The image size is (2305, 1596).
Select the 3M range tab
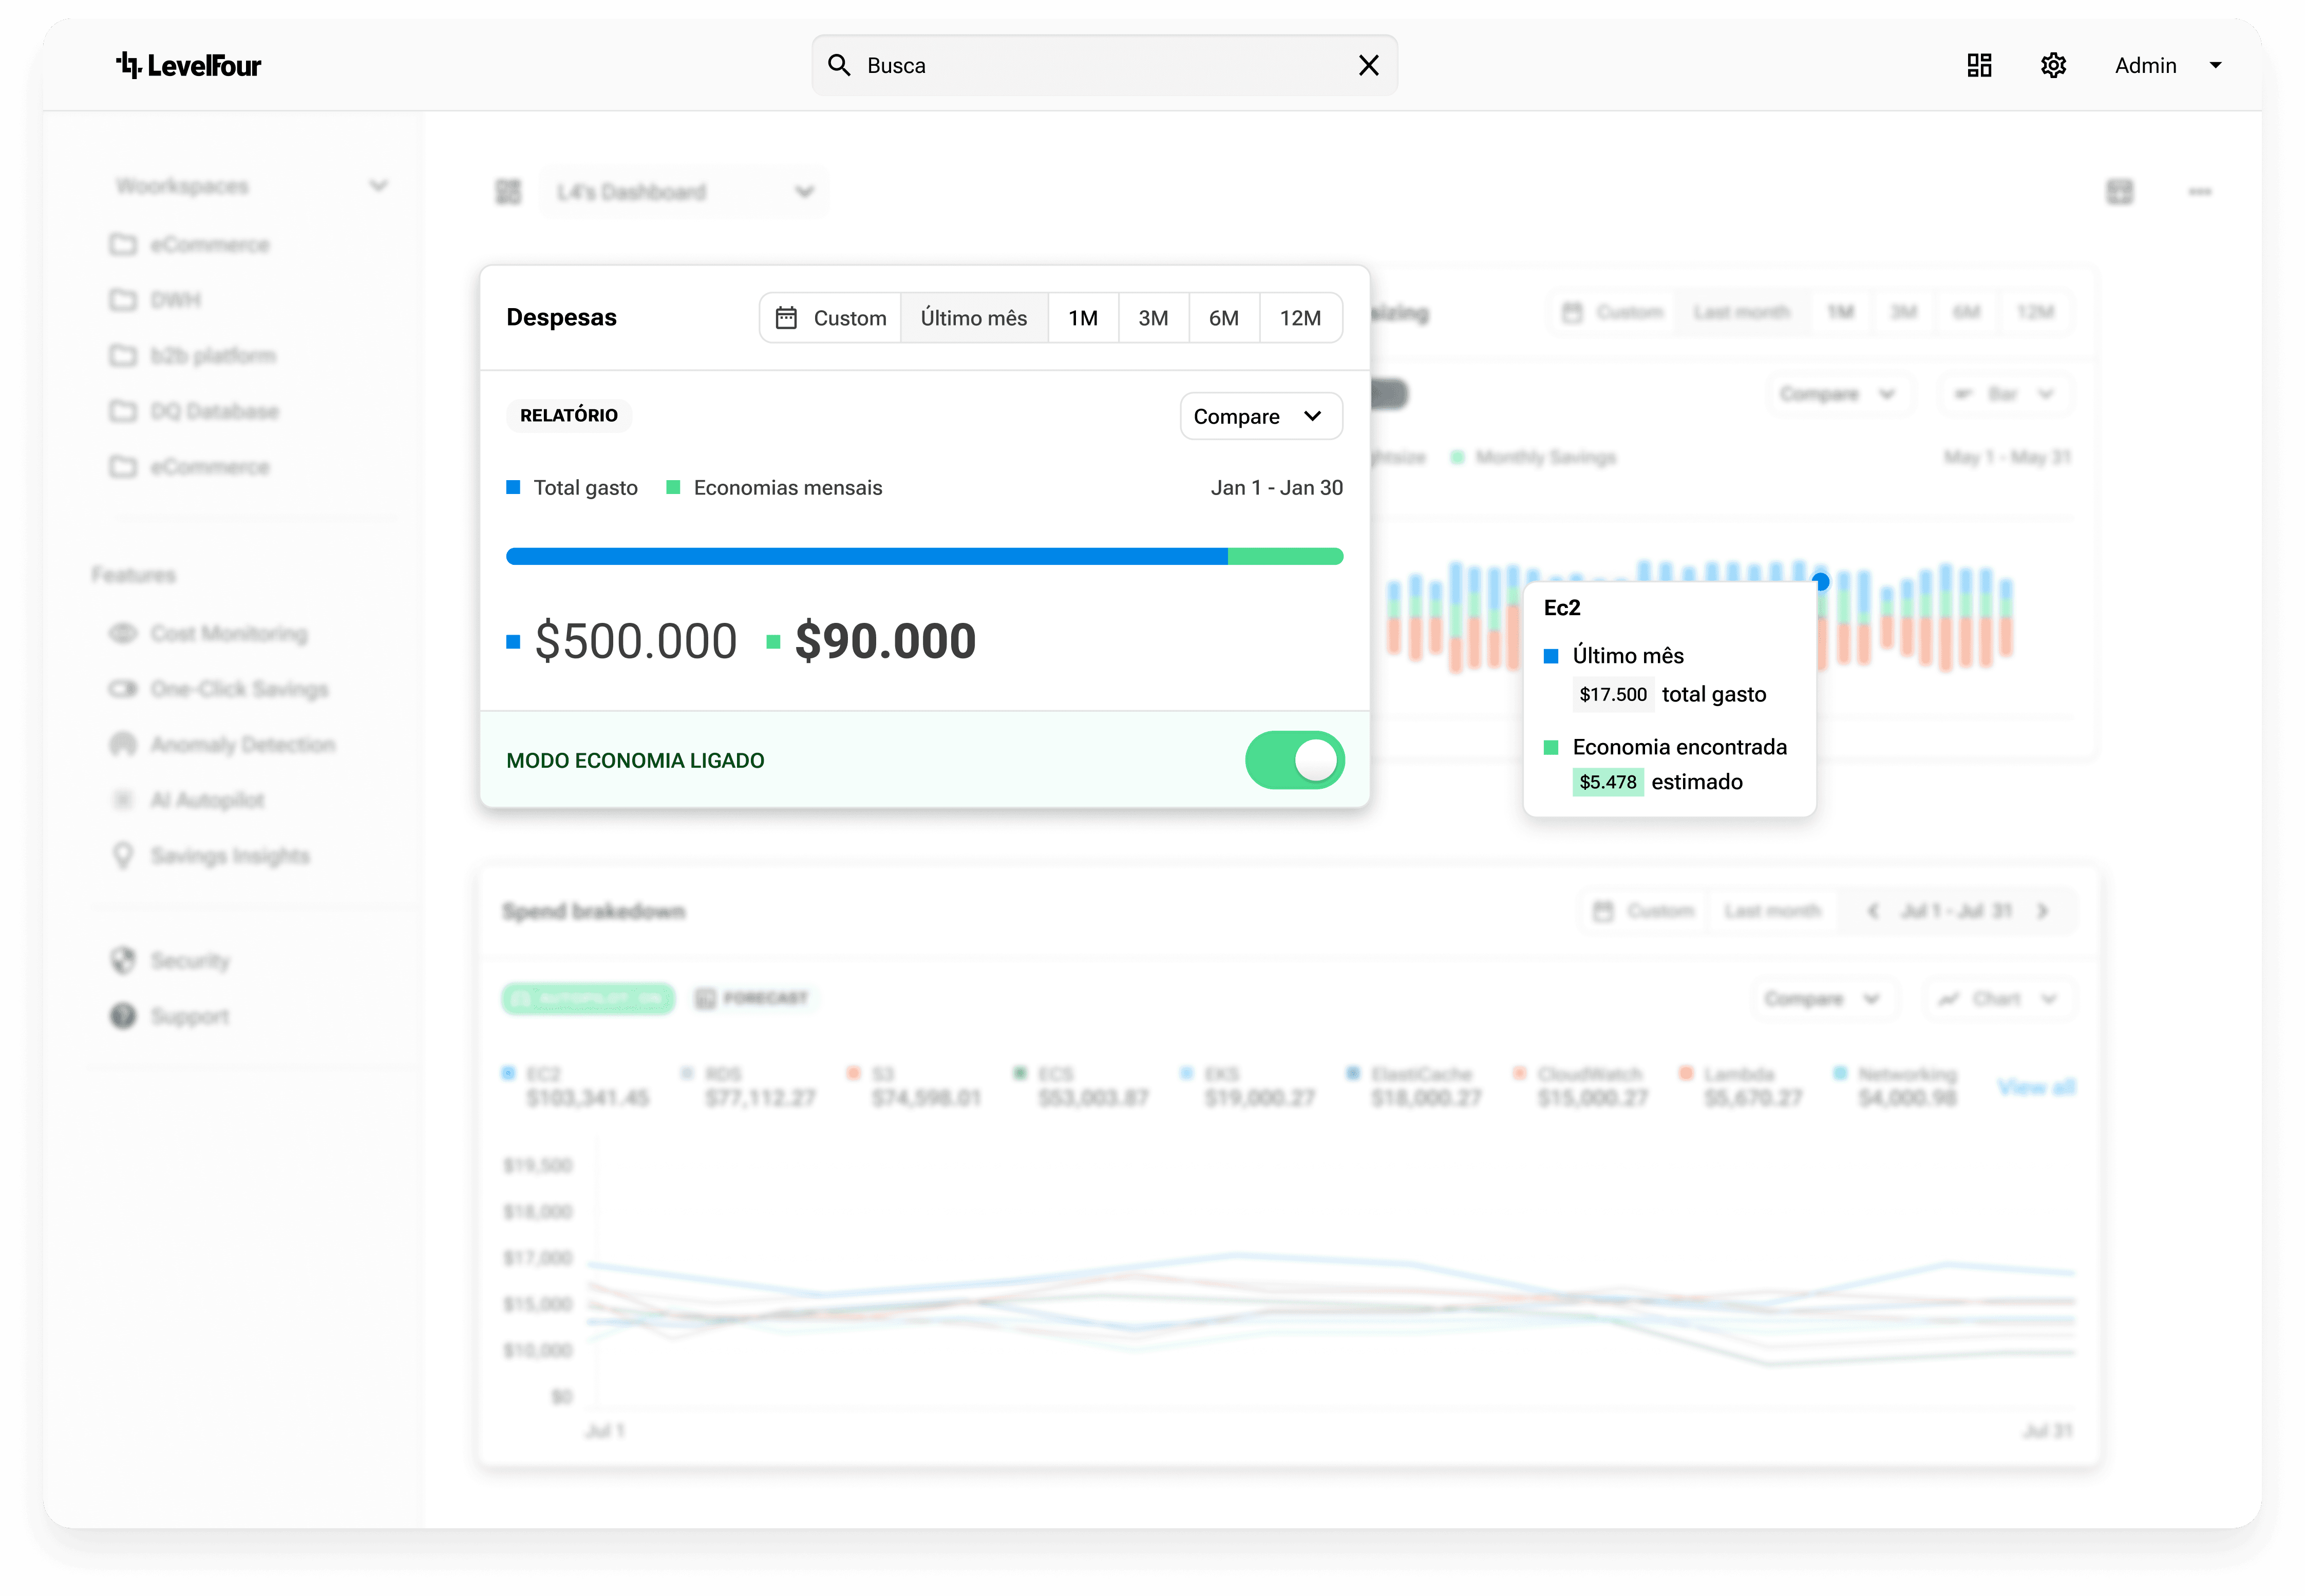[1153, 318]
